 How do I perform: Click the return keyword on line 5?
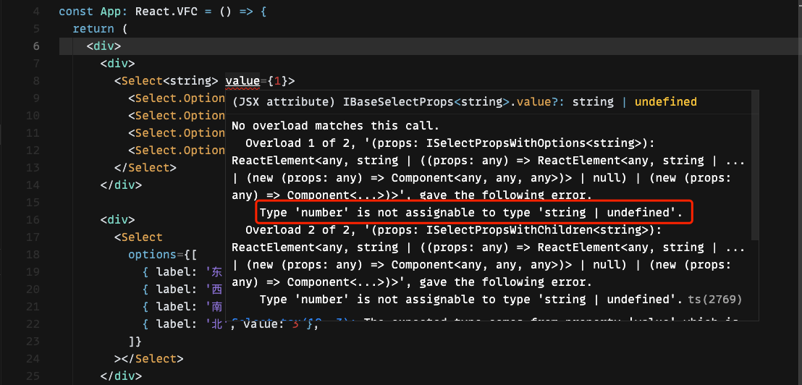pos(93,29)
